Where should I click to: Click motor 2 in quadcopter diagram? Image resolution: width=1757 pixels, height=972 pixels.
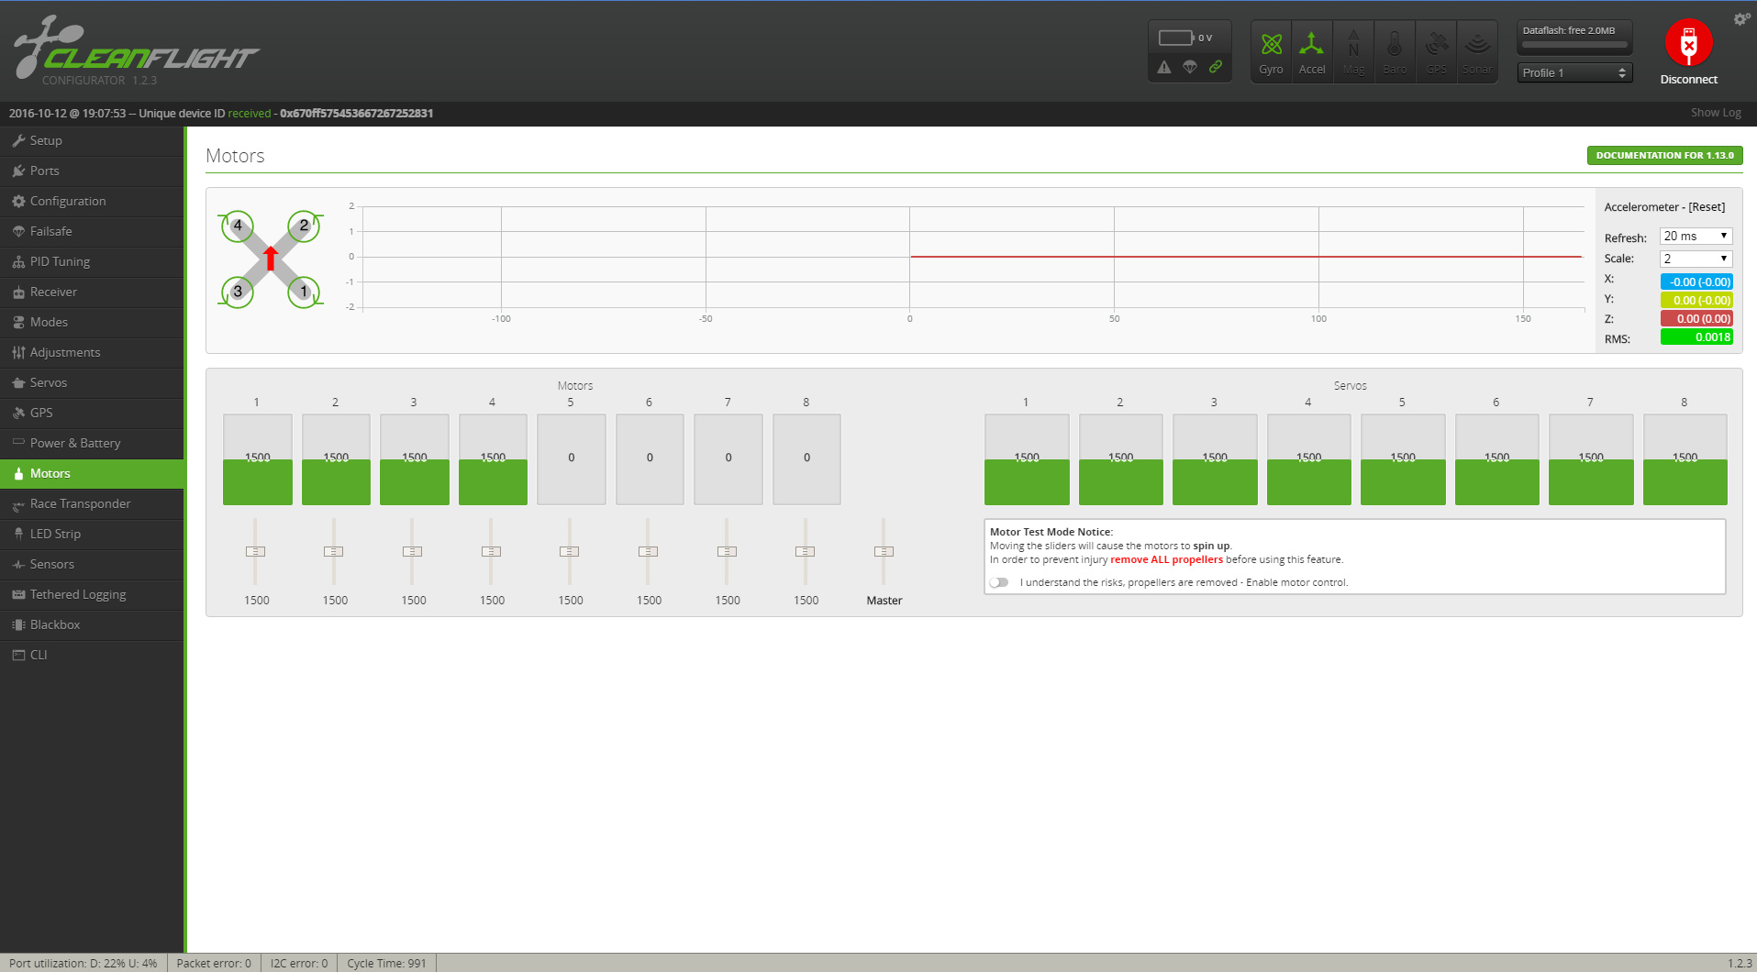pyautogui.click(x=304, y=226)
